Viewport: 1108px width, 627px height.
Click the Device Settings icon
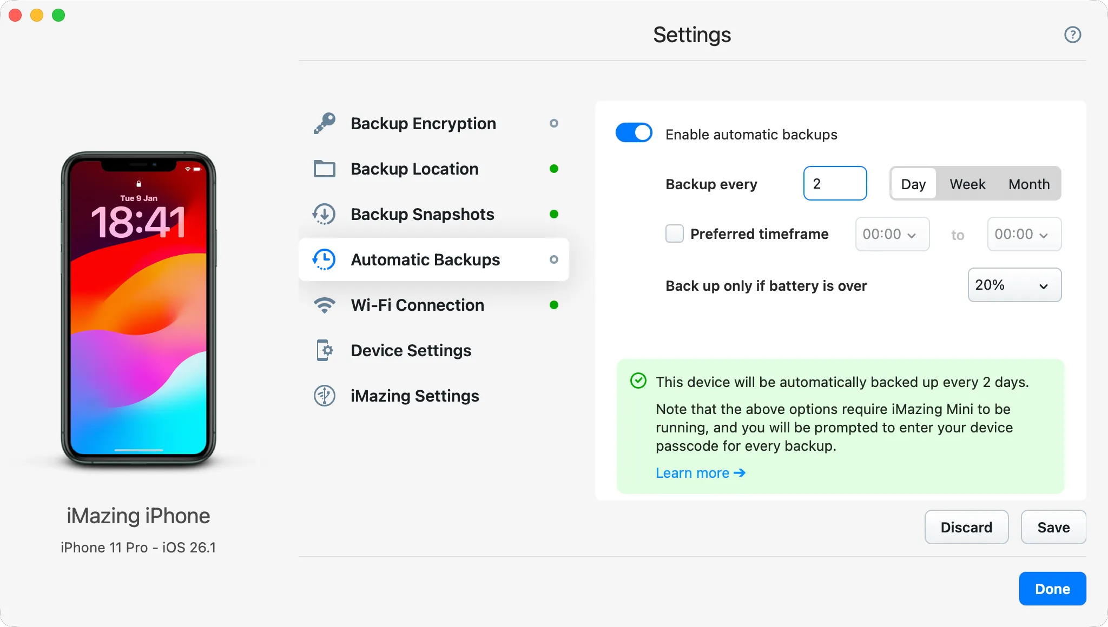tap(324, 350)
